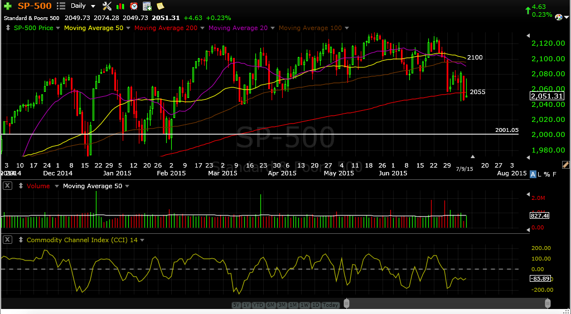Click the SP-500 Price legend label

33,28
